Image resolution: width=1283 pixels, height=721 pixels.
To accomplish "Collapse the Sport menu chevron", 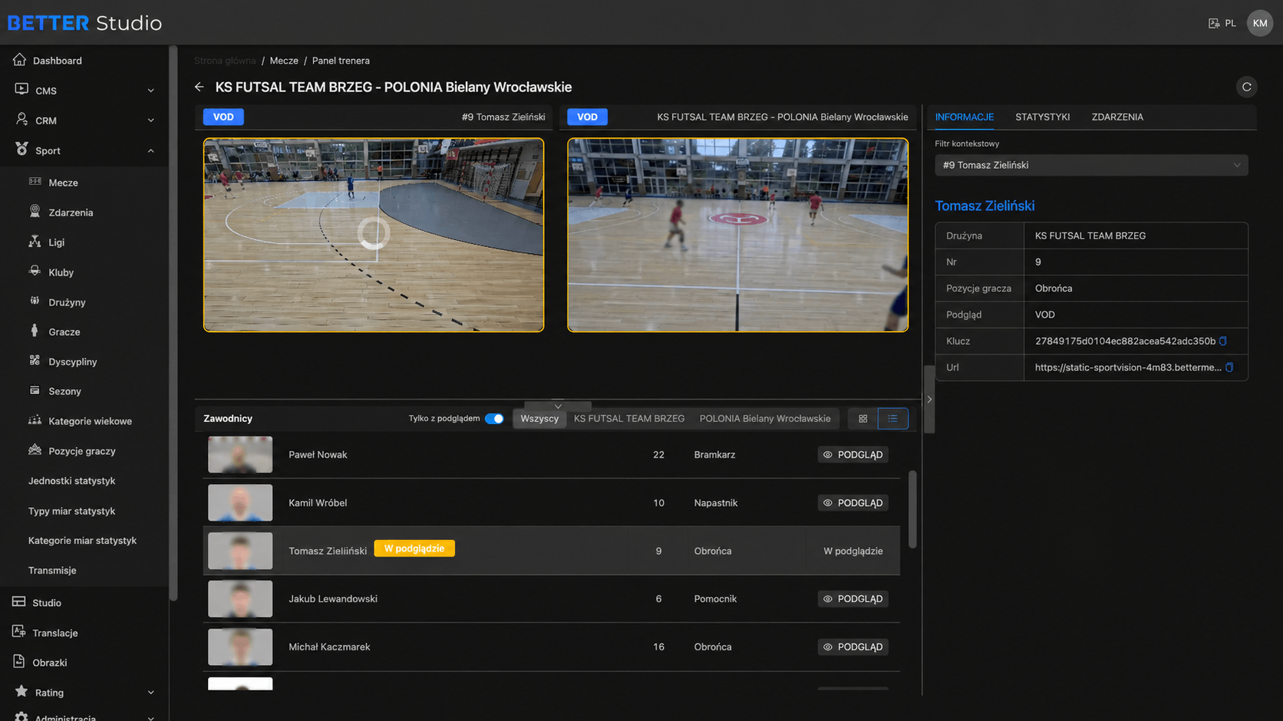I will 150,150.
